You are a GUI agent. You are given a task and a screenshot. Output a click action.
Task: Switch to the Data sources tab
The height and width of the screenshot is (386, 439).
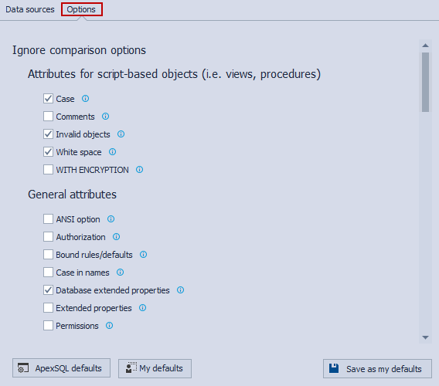point(30,9)
